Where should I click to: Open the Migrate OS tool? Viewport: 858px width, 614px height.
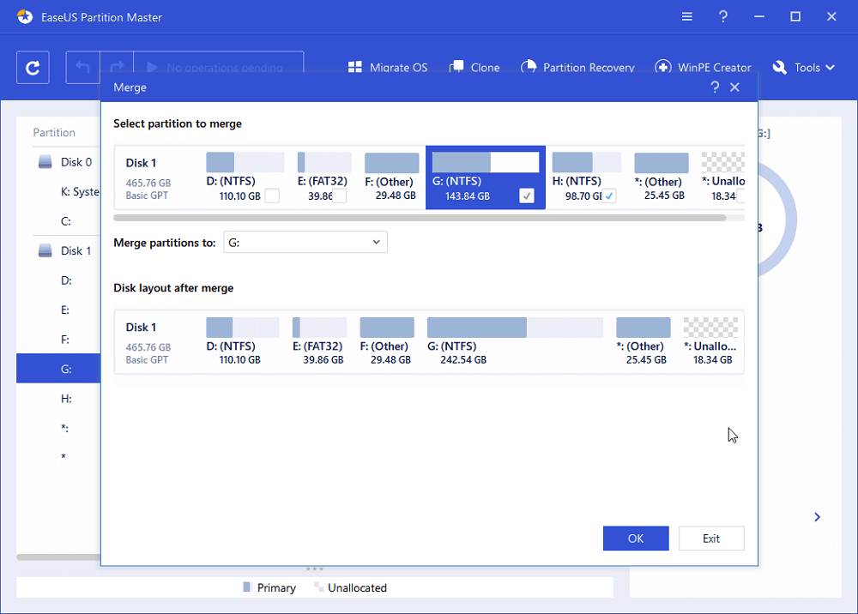(x=387, y=67)
